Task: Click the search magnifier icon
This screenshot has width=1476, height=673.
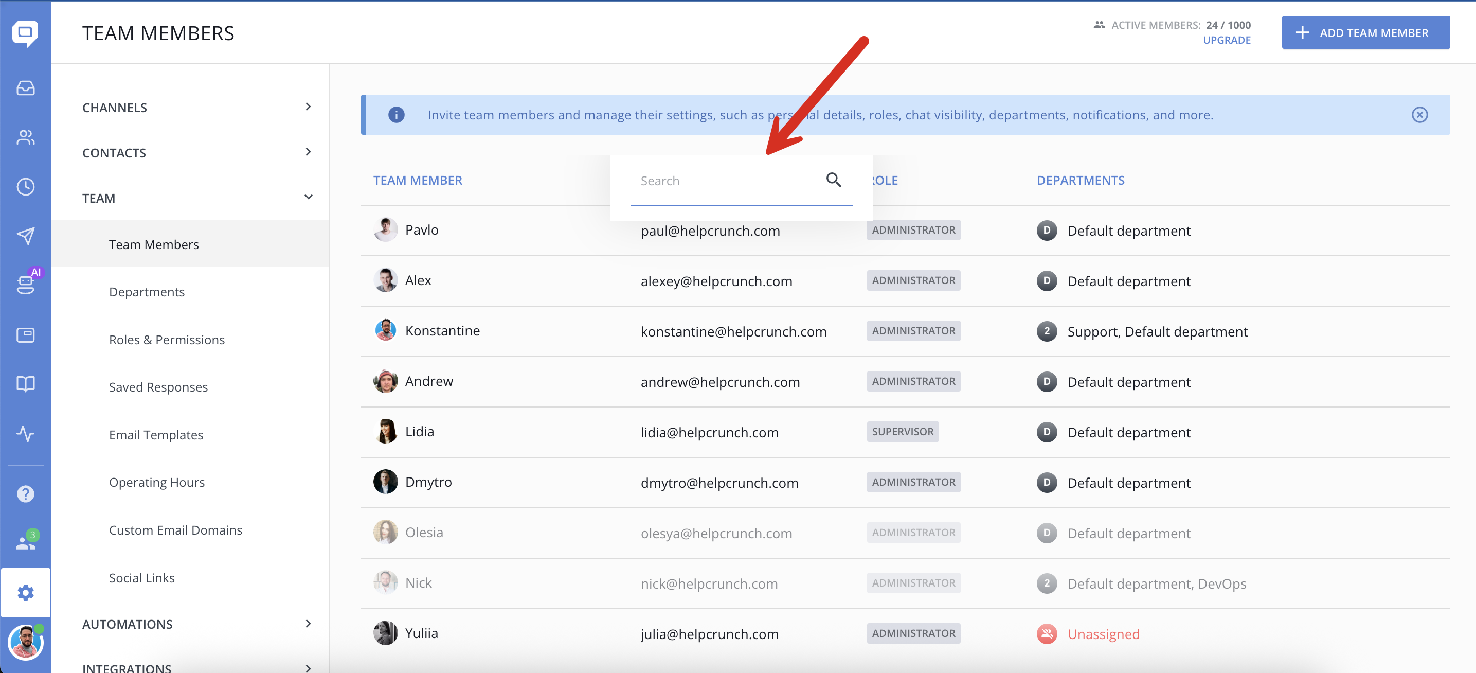Action: [834, 180]
